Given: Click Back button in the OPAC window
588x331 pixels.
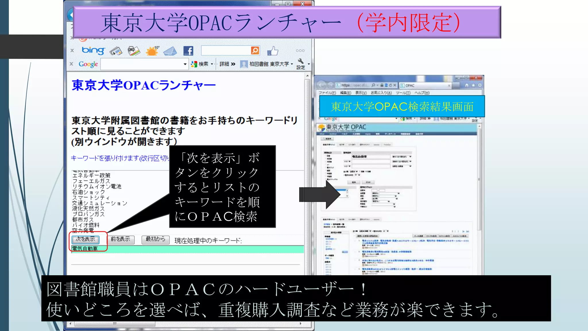Looking at the screenshot, I should coord(322,85).
